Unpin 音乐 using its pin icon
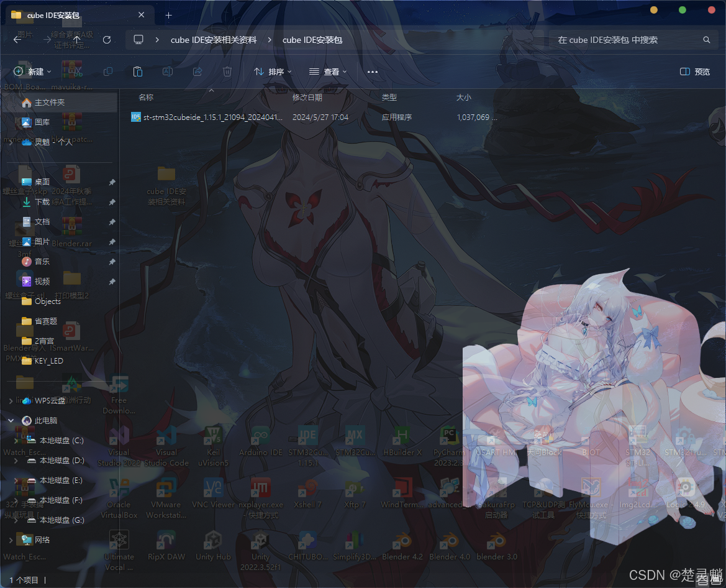This screenshot has height=588, width=726. coord(112,262)
